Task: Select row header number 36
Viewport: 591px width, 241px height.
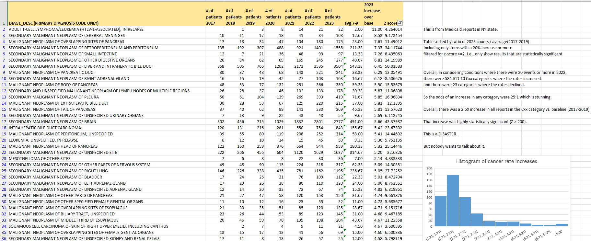Action: tap(4, 239)
